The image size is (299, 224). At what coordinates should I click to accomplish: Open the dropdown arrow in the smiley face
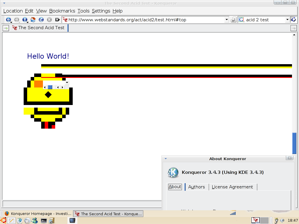[67, 83]
